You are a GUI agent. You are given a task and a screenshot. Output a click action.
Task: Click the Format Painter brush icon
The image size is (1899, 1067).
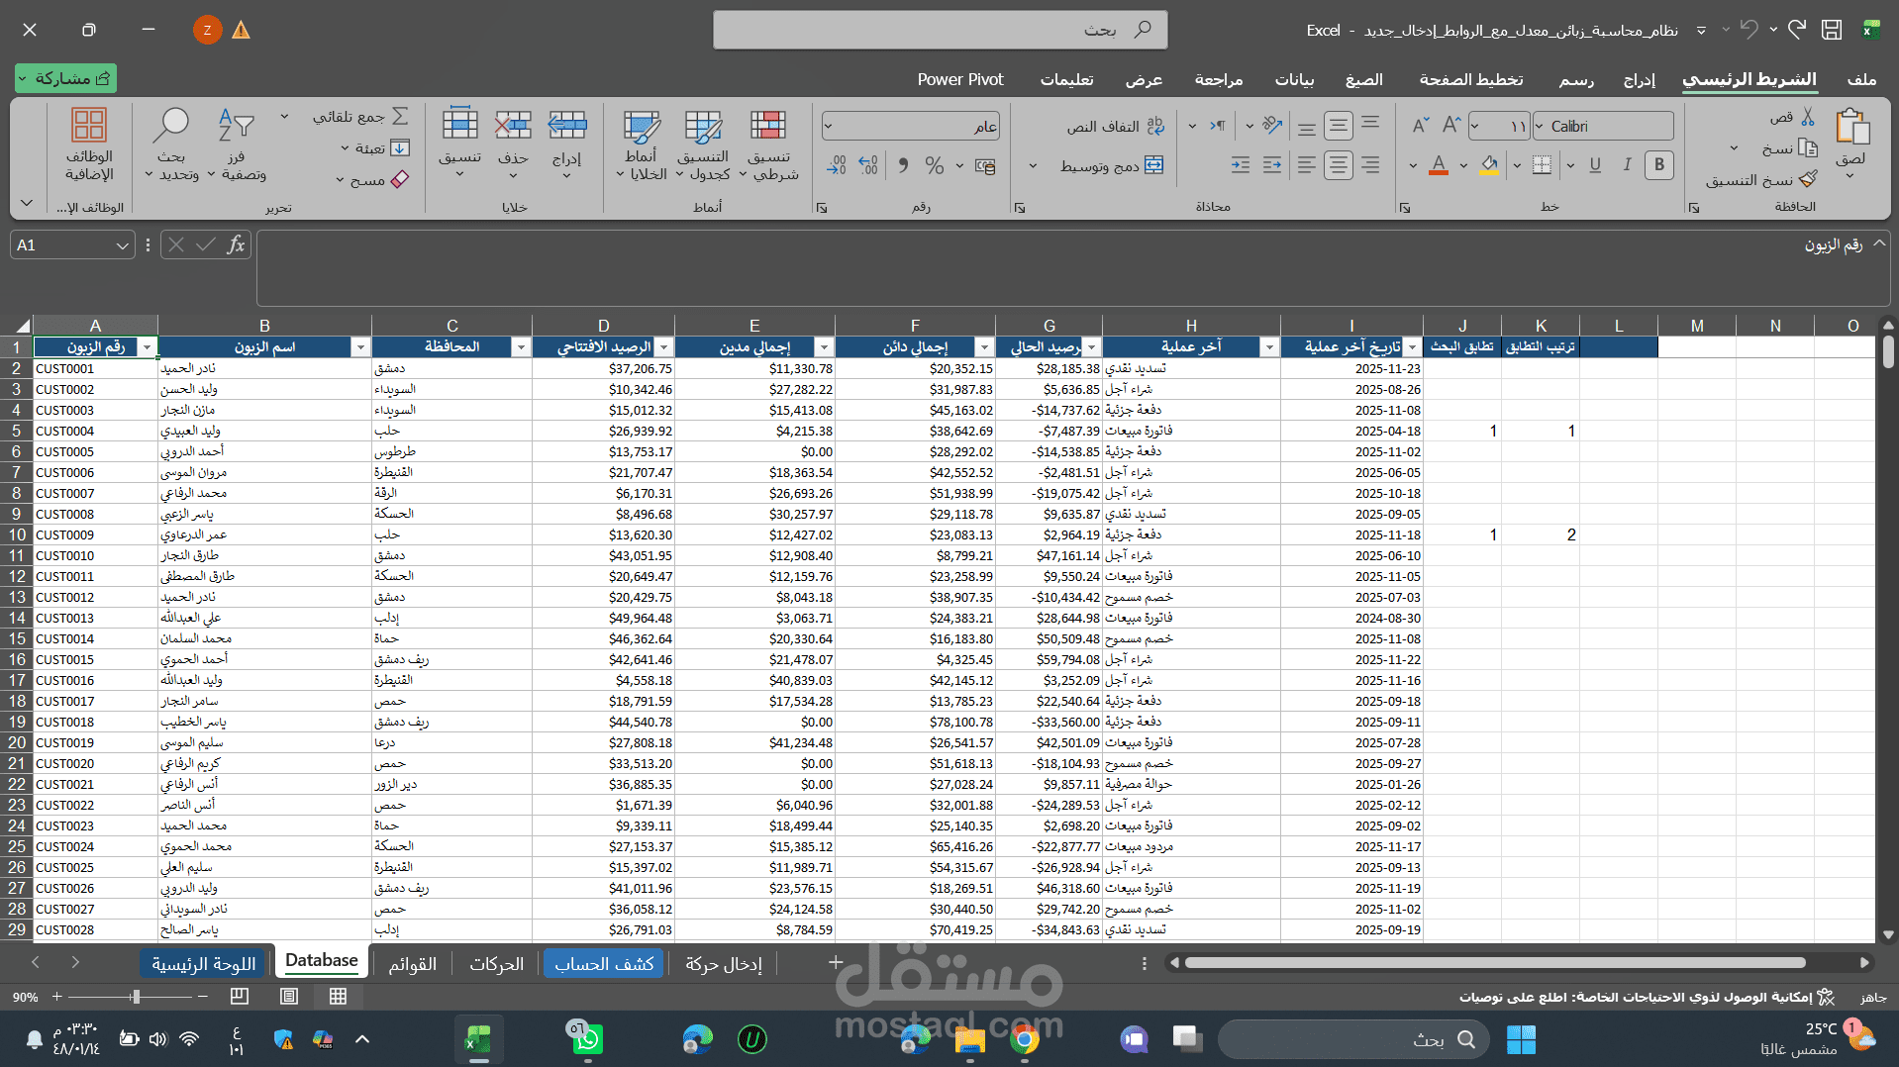tap(1808, 179)
